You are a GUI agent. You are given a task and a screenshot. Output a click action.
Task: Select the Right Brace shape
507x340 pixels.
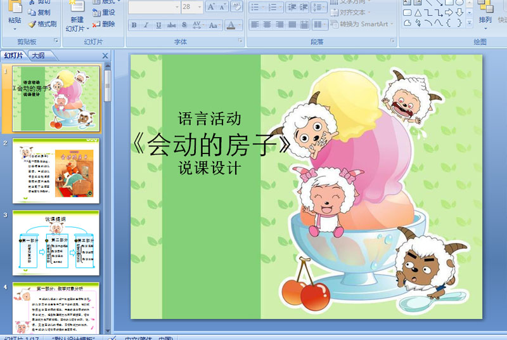(x=459, y=23)
